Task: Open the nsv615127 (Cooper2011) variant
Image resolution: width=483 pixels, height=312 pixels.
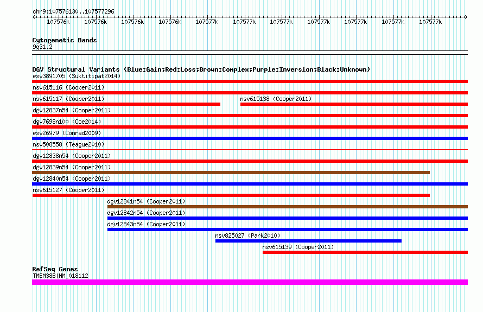Action: (x=68, y=190)
